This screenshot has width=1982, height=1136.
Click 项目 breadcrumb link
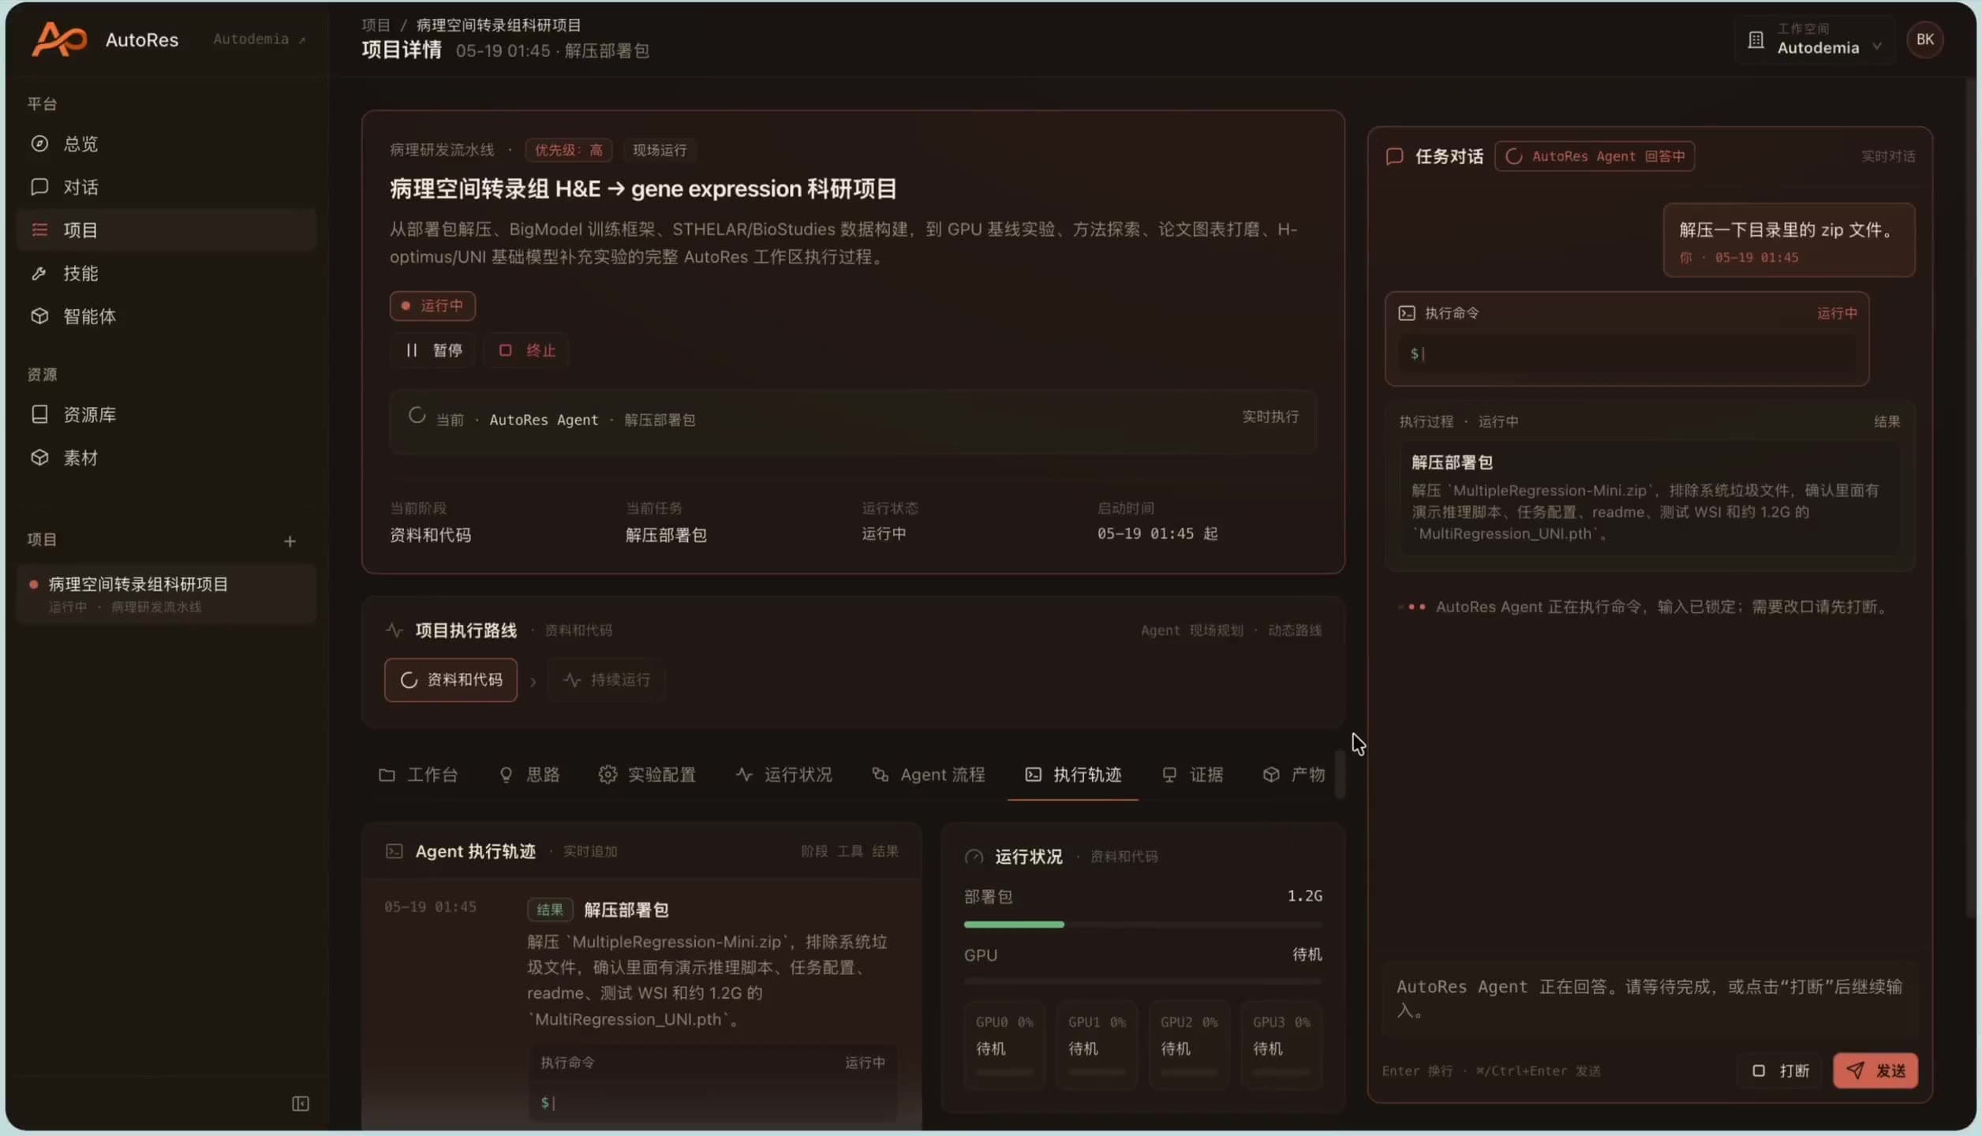[376, 25]
